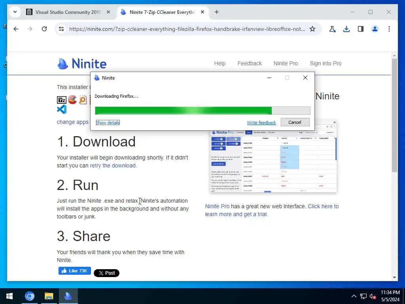Select the Ninite 7-Zip CCleaner tab
The image size is (405, 304).
pyautogui.click(x=163, y=12)
